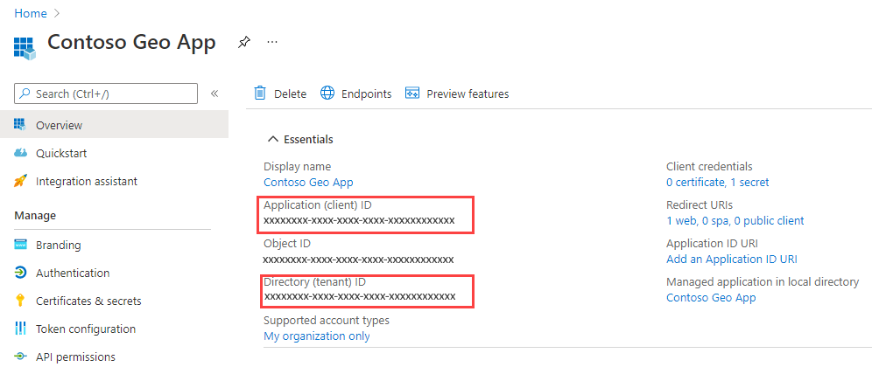Click the Home breadcrumb link
This screenshot has height=367, width=872.
[x=30, y=13]
